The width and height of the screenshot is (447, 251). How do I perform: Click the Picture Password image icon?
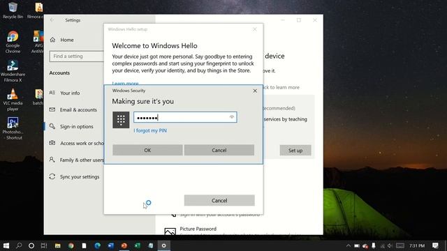pyautogui.click(x=170, y=231)
